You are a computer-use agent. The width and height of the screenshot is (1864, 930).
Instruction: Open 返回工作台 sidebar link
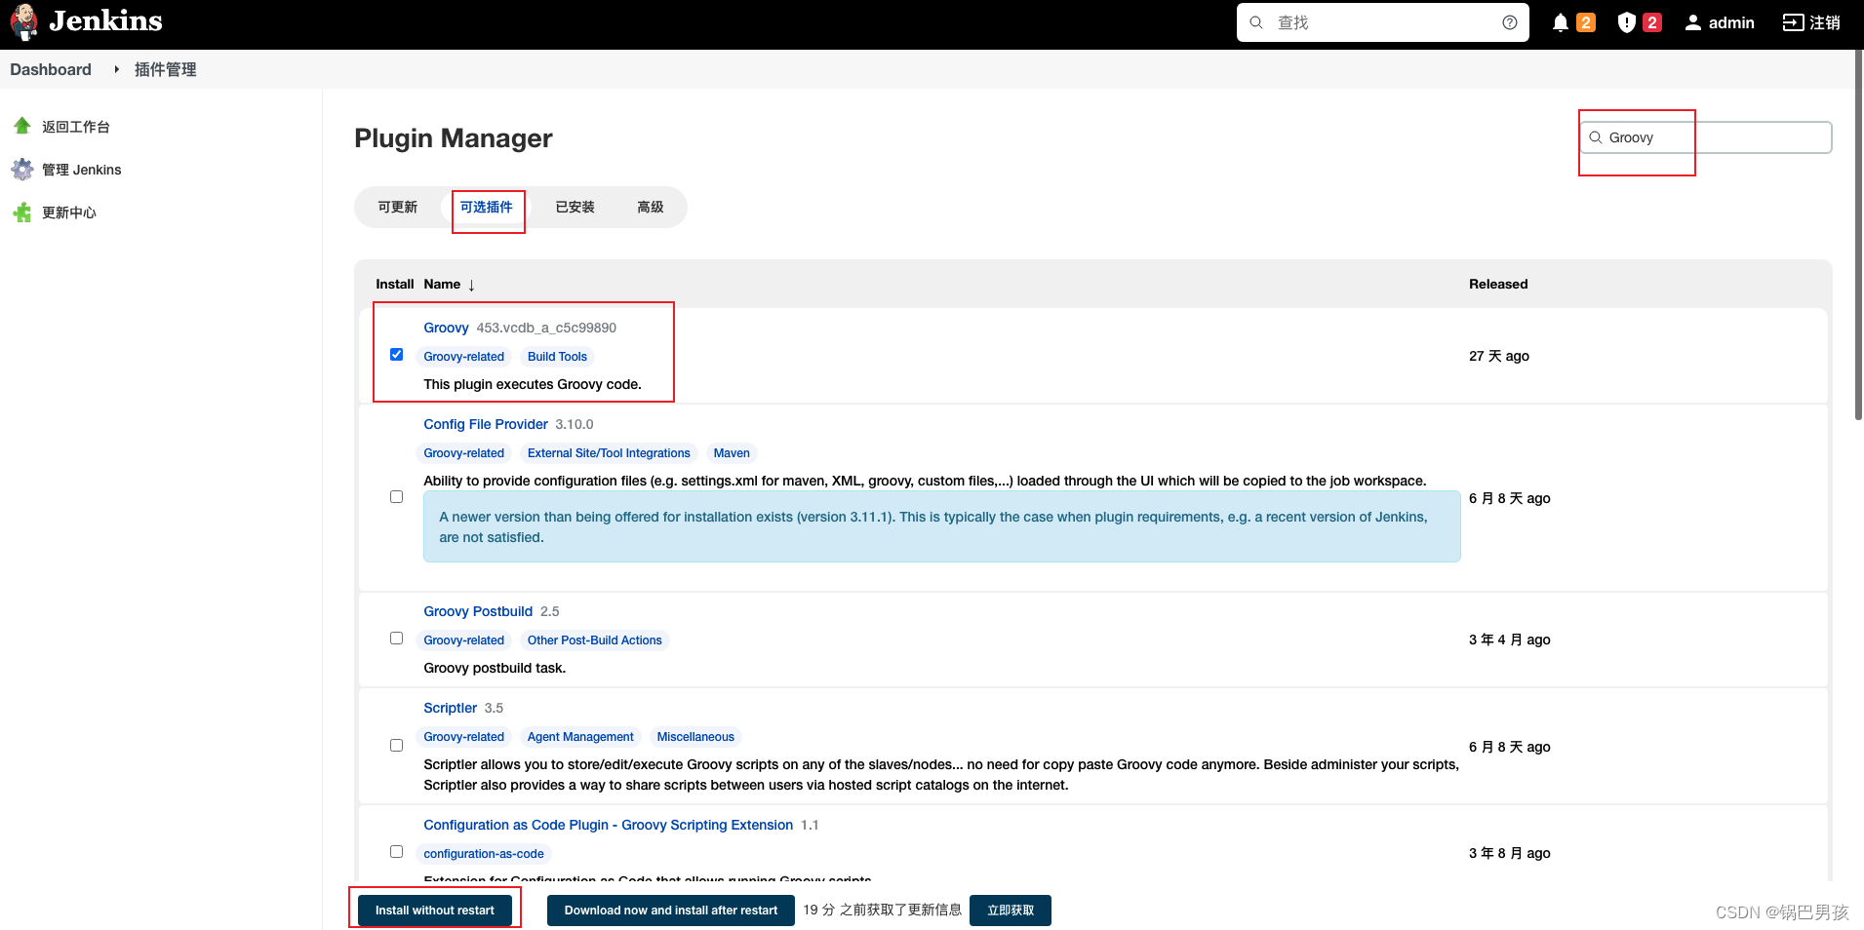(x=76, y=127)
